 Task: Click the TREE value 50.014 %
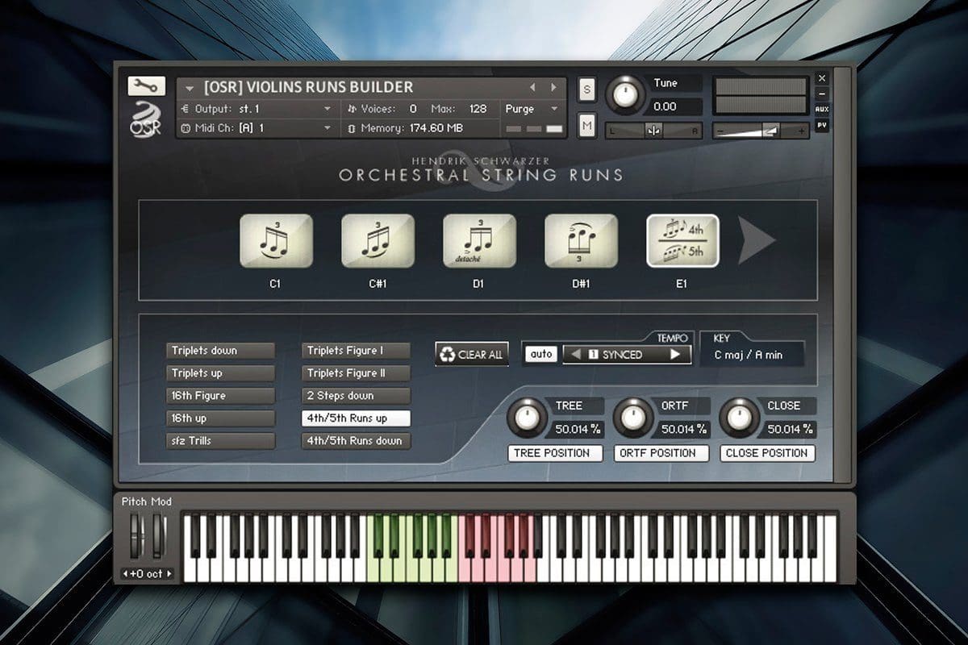click(578, 429)
